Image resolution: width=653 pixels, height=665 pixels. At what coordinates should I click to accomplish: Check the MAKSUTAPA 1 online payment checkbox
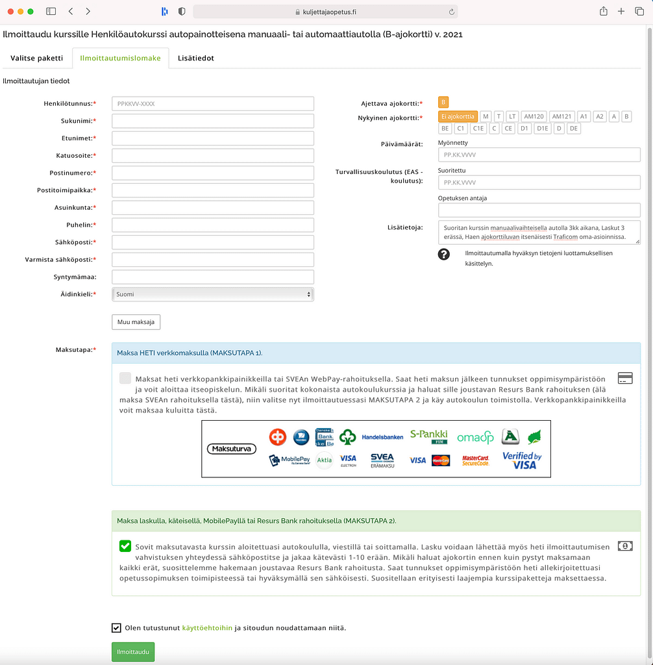pyautogui.click(x=125, y=378)
